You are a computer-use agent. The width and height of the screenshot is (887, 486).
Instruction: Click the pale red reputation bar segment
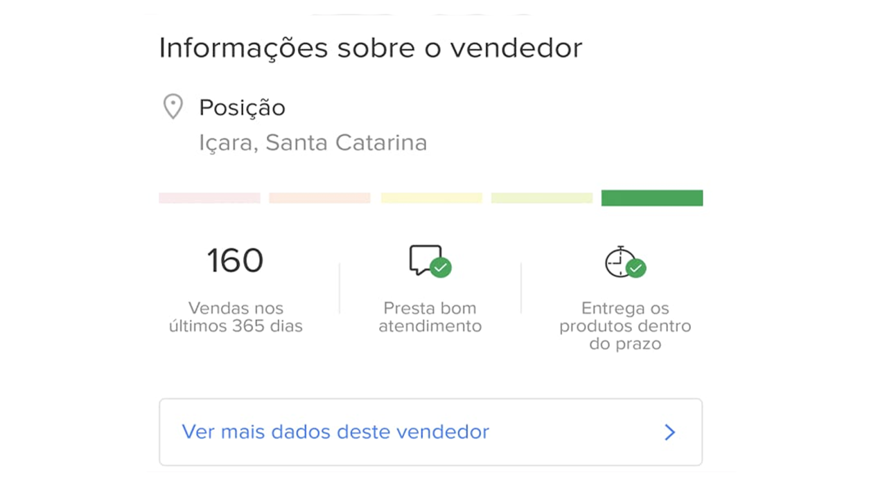[x=209, y=198]
